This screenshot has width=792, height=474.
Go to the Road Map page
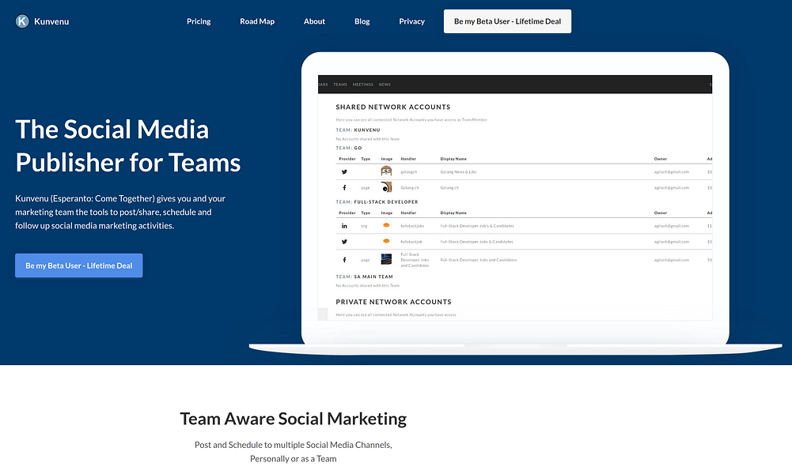click(257, 21)
